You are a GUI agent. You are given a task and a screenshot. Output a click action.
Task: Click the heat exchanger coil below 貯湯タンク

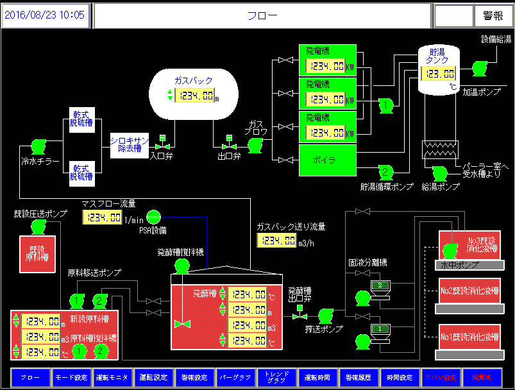(440, 149)
